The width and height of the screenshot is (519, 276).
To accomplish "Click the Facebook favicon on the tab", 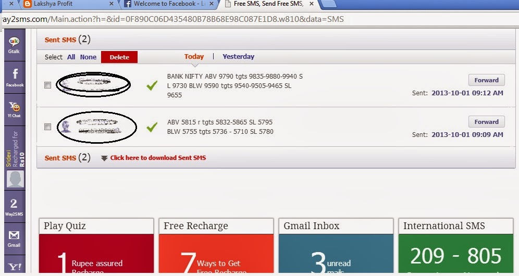I will 128,4.
